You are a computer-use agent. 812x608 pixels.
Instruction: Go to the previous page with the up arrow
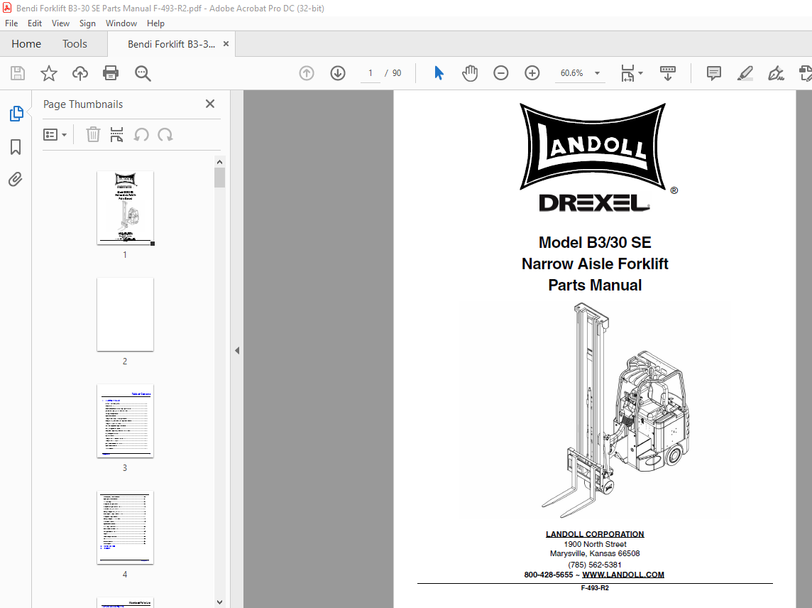(307, 73)
